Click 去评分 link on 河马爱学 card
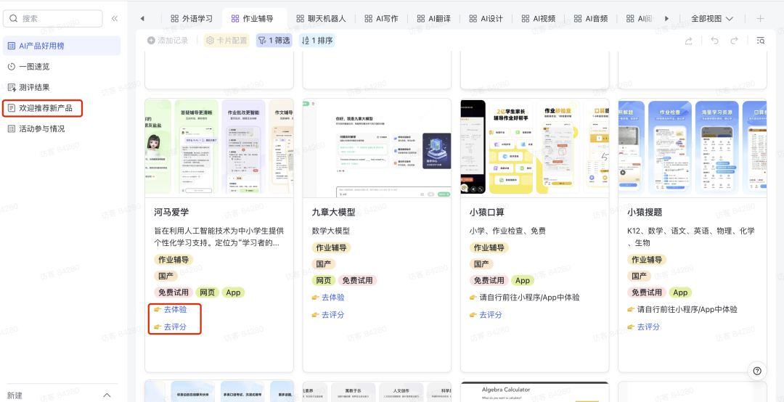Image resolution: width=784 pixels, height=402 pixels. click(x=175, y=327)
